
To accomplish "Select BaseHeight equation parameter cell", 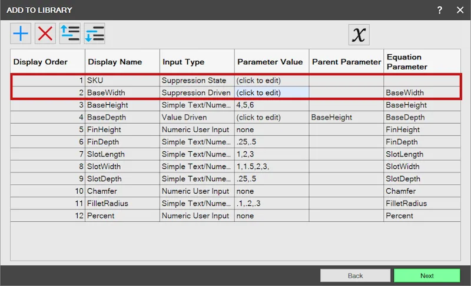I will point(422,105).
